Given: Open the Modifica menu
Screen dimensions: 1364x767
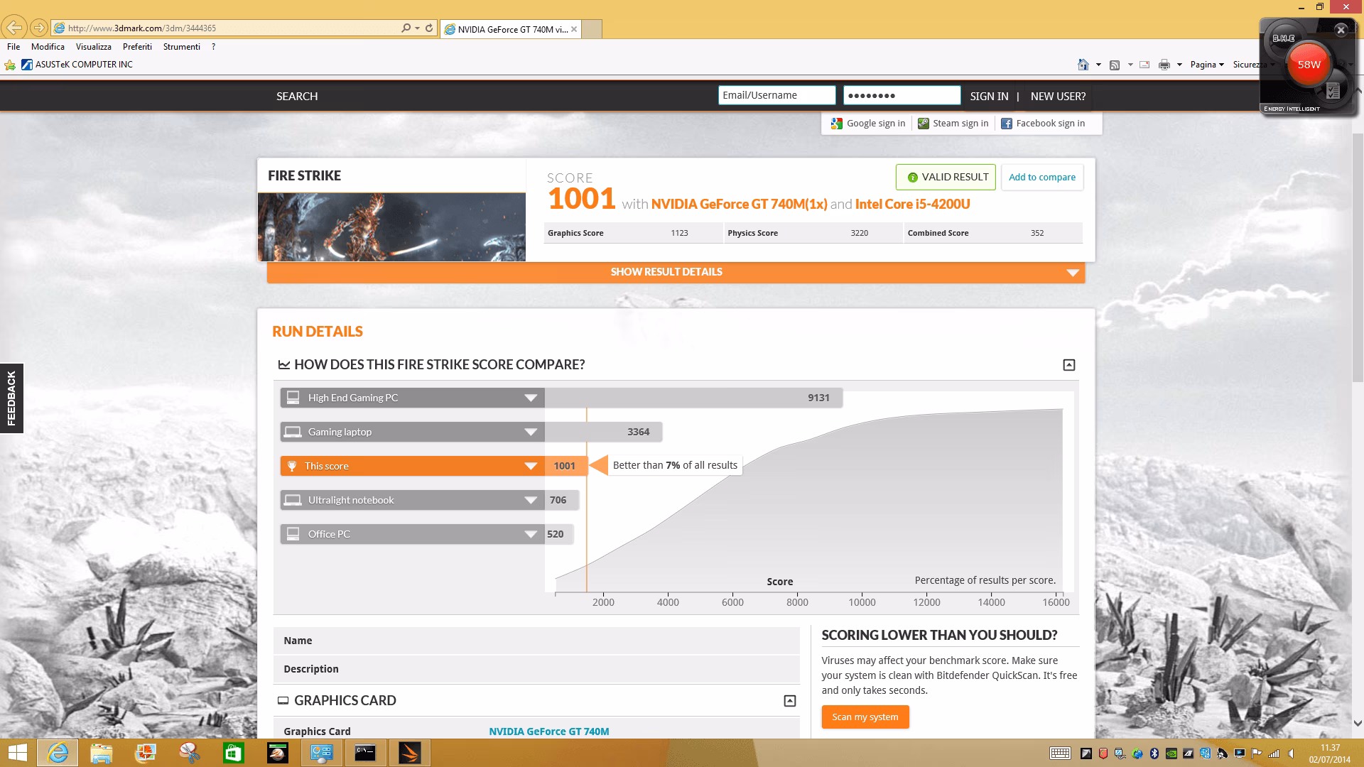Looking at the screenshot, I should (48, 47).
